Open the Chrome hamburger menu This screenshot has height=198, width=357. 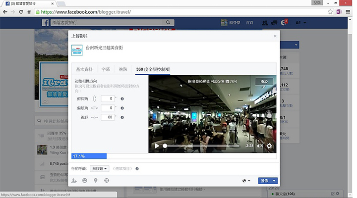click(x=348, y=12)
